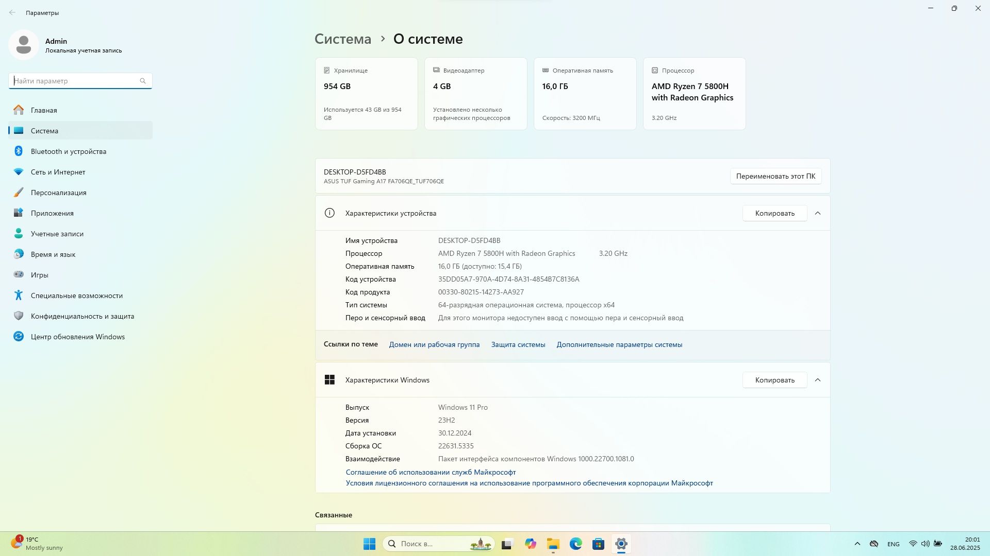Open the volume speaker tray icon
The image size is (990, 556).
click(x=925, y=544)
